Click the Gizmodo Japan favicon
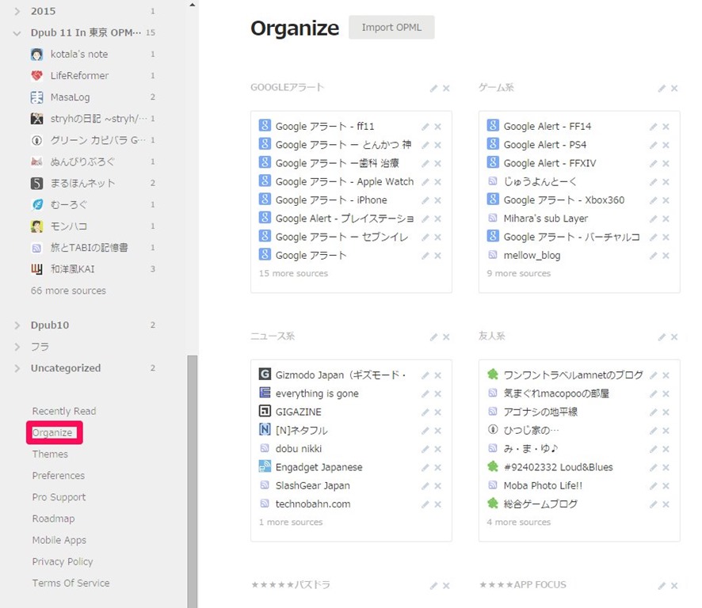 [x=265, y=374]
